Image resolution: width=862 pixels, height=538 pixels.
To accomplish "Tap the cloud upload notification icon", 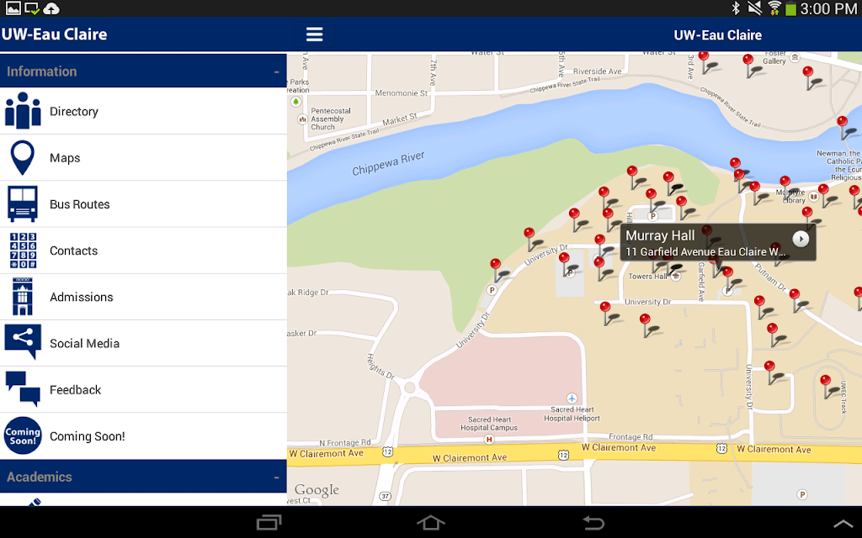I will [51, 8].
